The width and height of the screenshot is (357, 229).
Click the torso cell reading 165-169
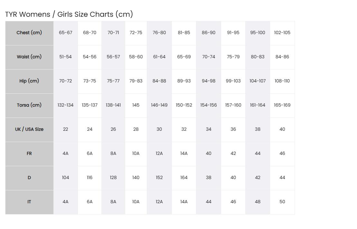click(282, 106)
